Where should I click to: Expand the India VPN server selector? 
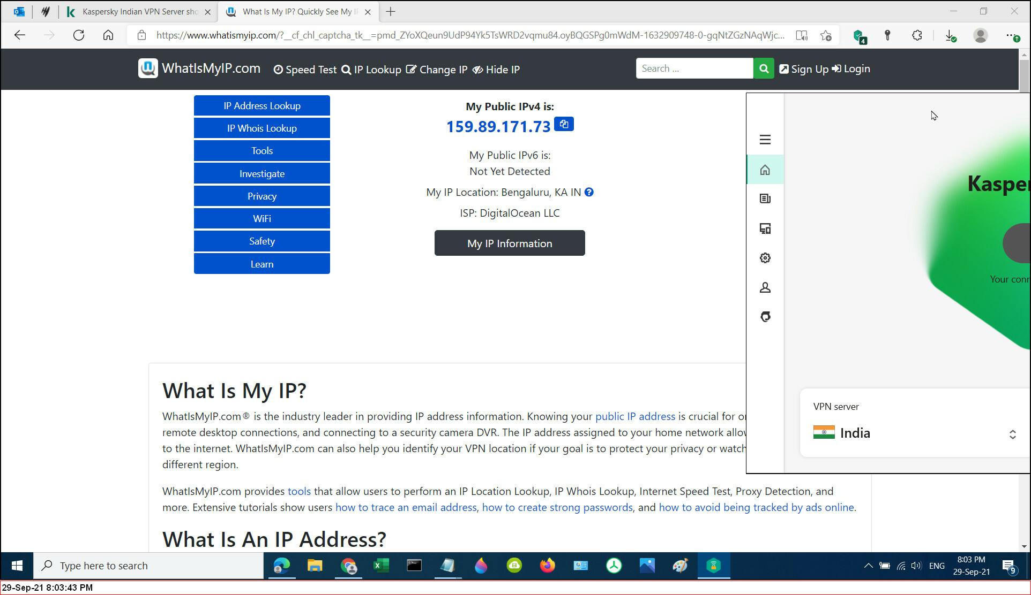1012,434
